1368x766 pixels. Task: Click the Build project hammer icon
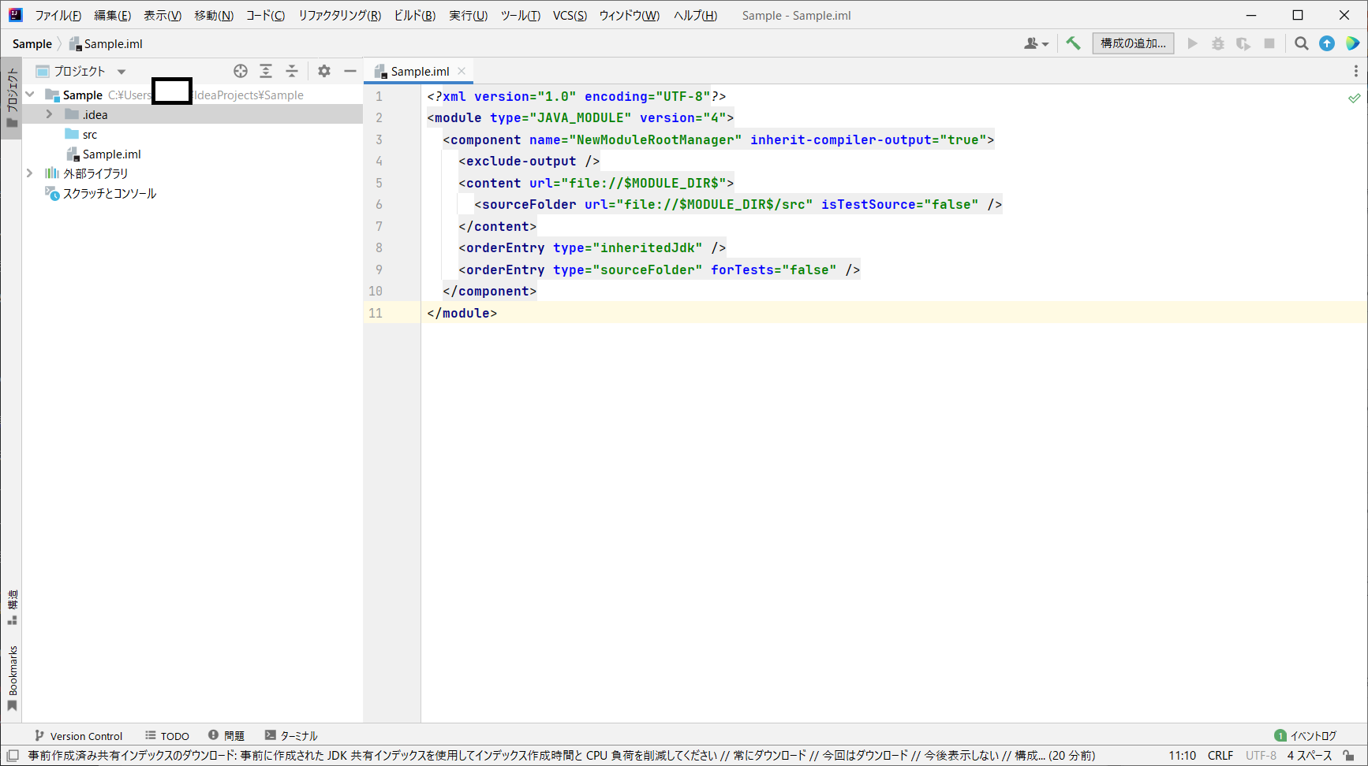(x=1073, y=43)
